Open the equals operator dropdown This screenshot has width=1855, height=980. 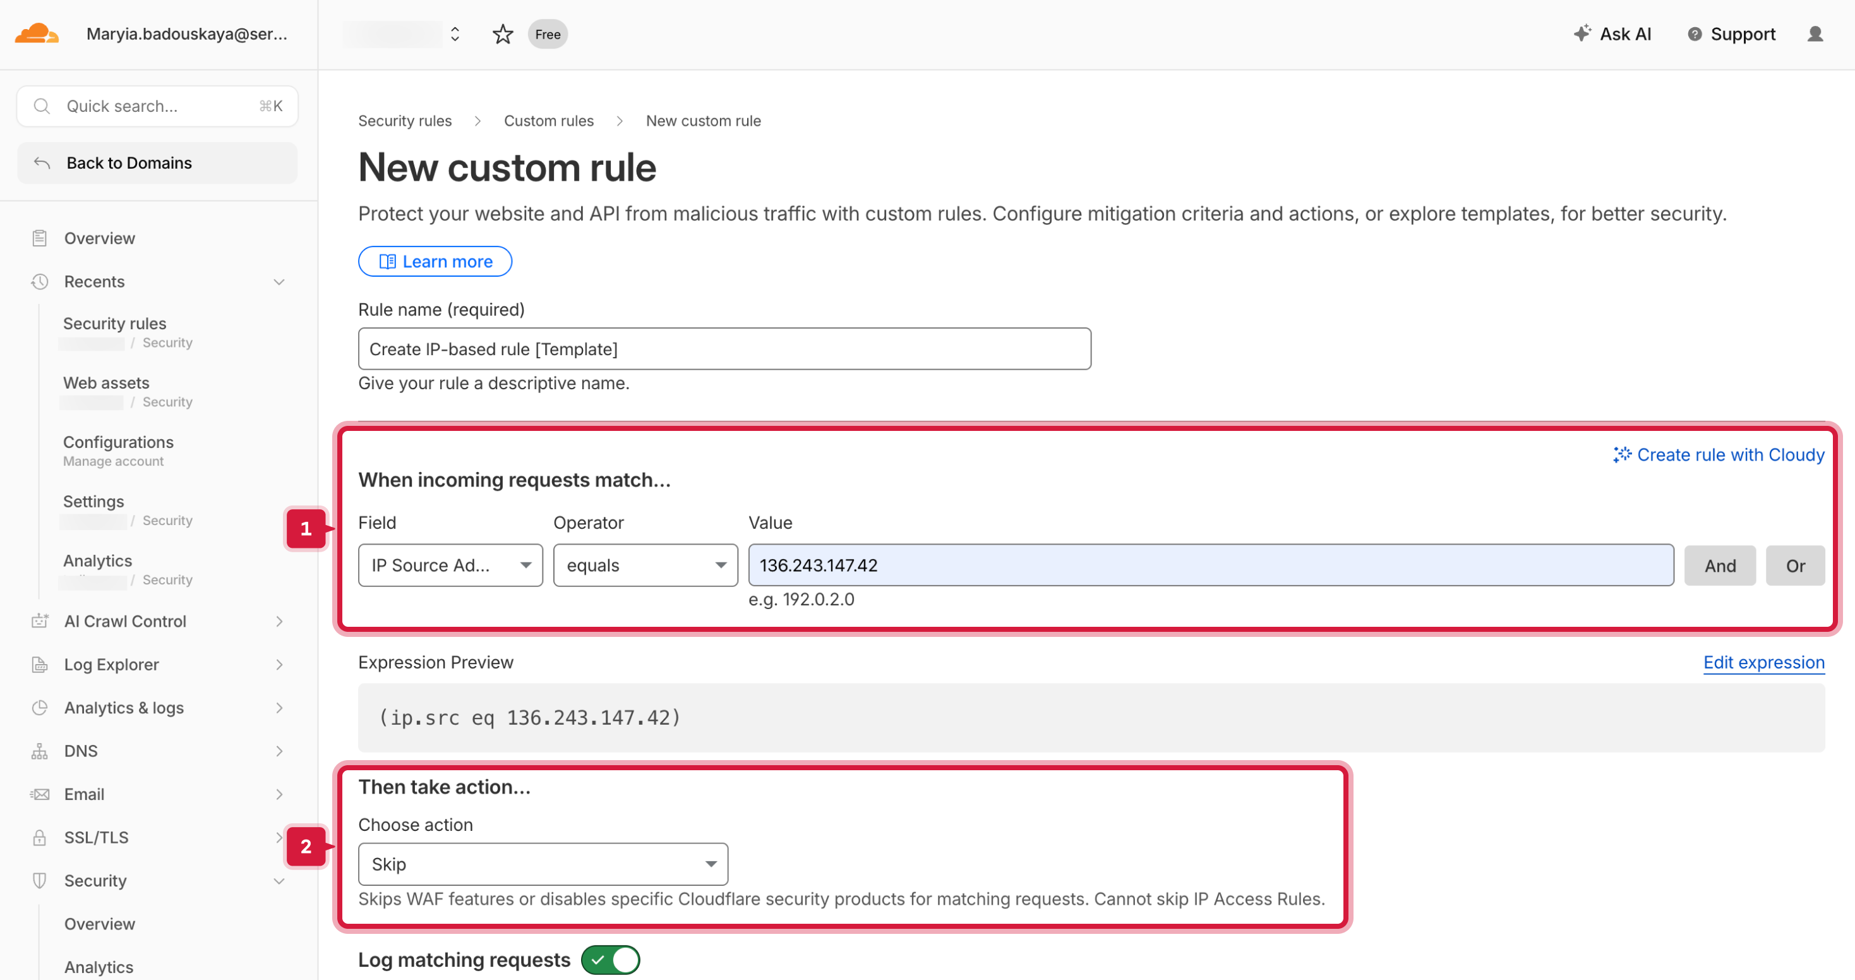point(645,565)
